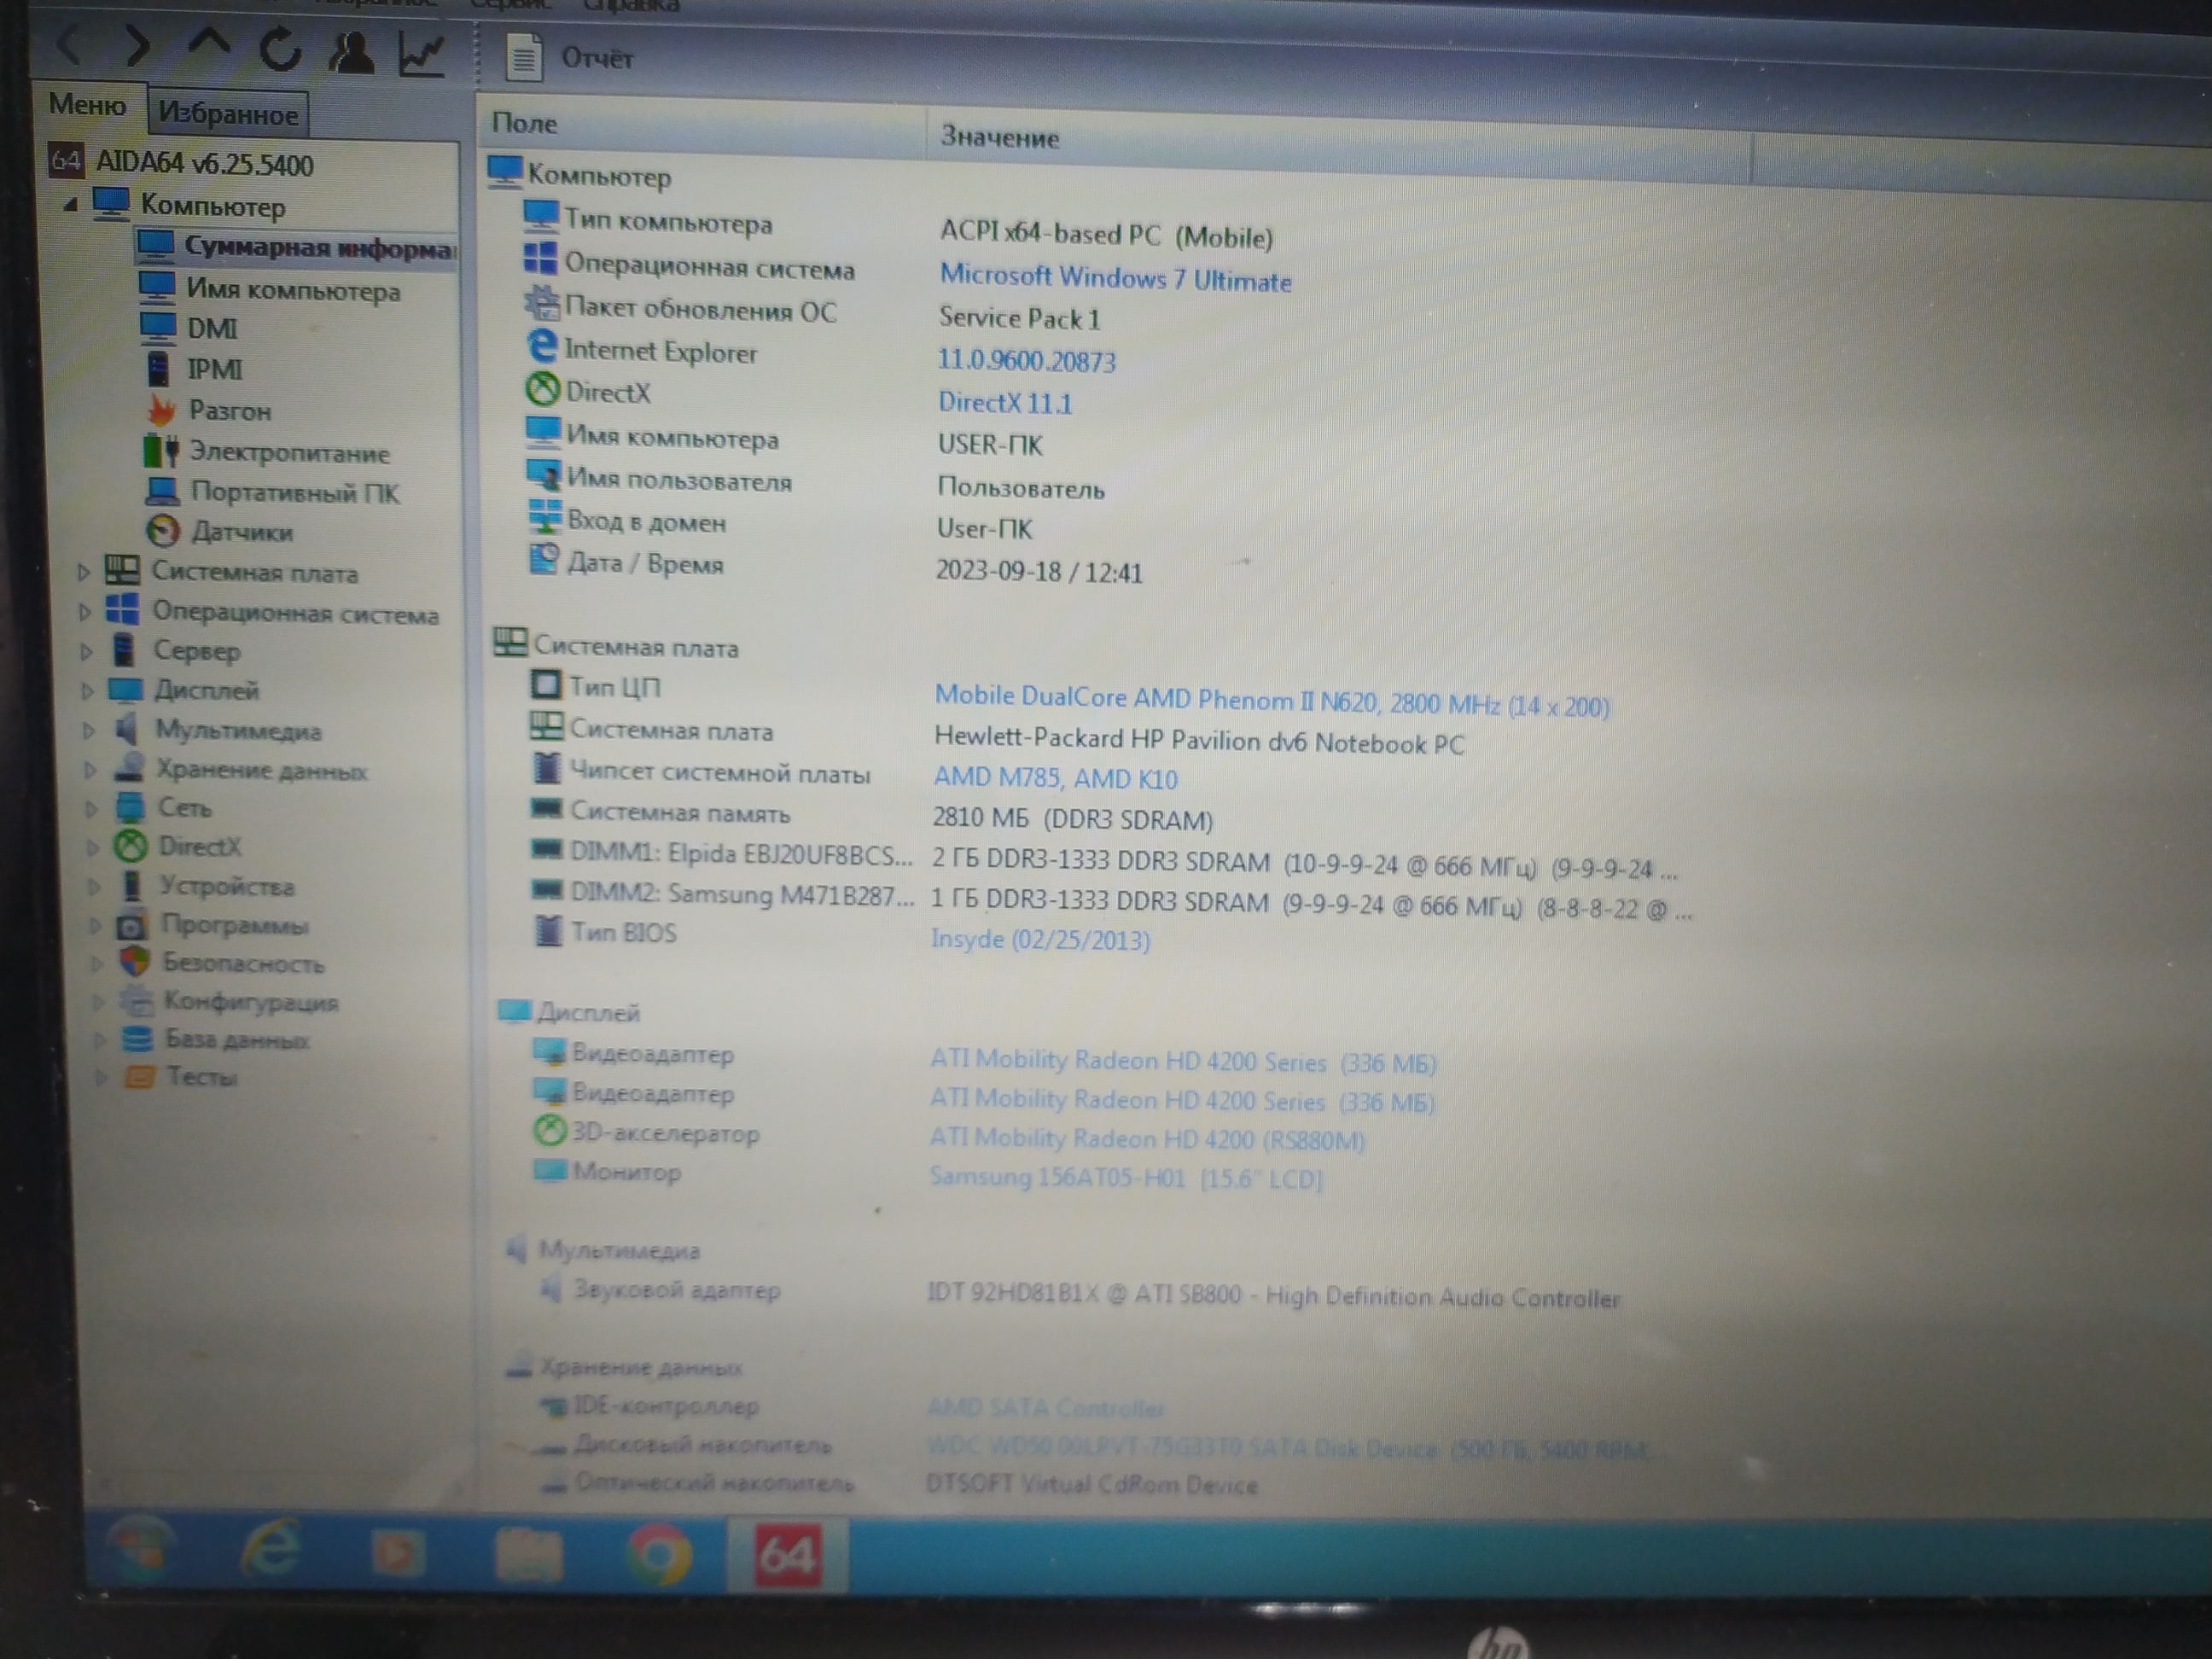
Task: Select DIMM1: Elpida EBJ20UF8BCS row
Action: [x=1104, y=860]
